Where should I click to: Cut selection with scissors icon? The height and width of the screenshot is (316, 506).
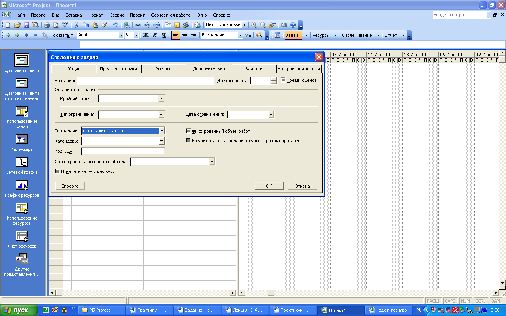pos(76,24)
